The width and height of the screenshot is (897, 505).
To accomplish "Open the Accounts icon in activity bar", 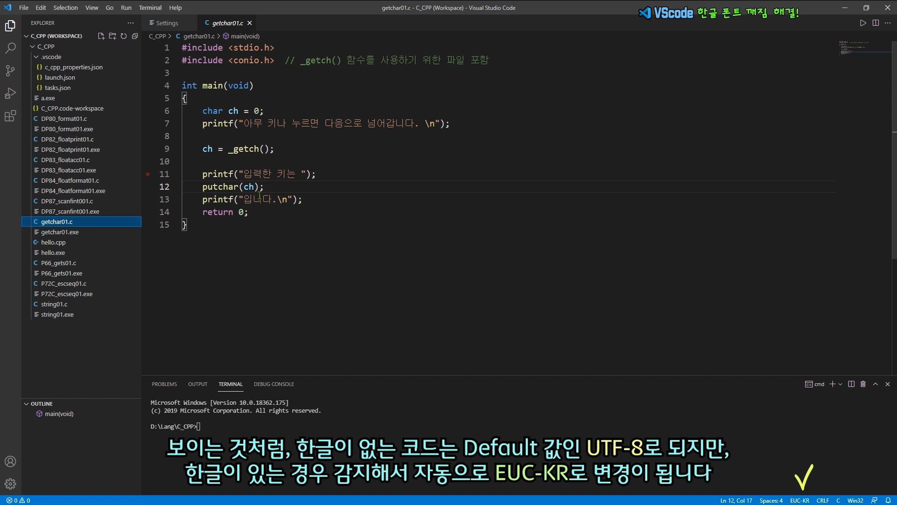I will pyautogui.click(x=10, y=461).
